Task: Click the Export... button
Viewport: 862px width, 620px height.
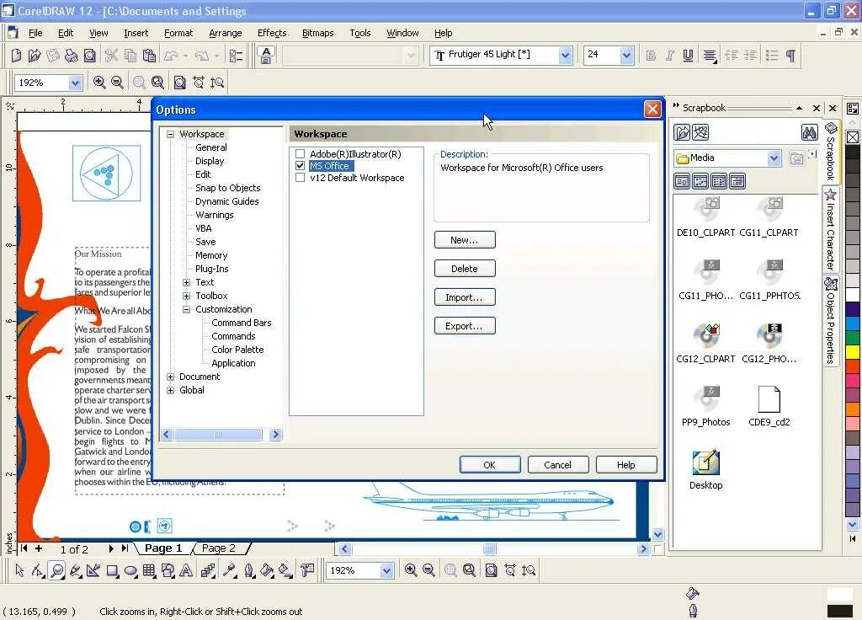Action: click(465, 326)
